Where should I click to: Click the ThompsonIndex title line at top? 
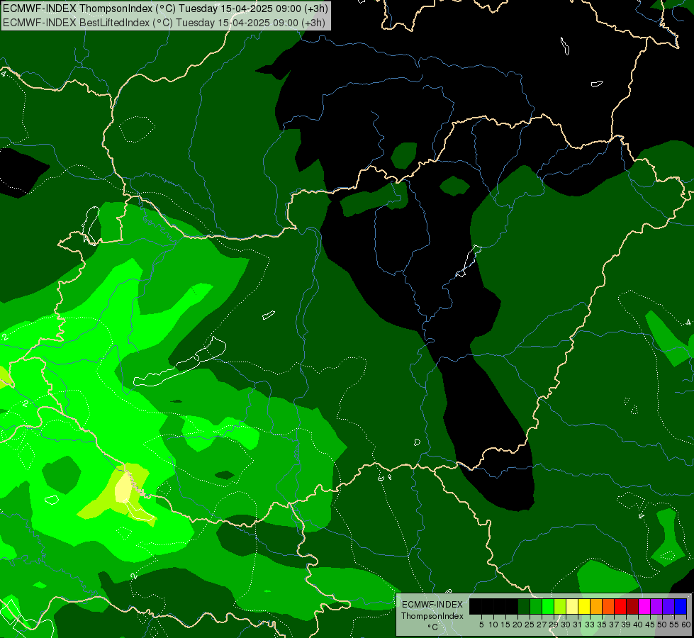click(164, 9)
